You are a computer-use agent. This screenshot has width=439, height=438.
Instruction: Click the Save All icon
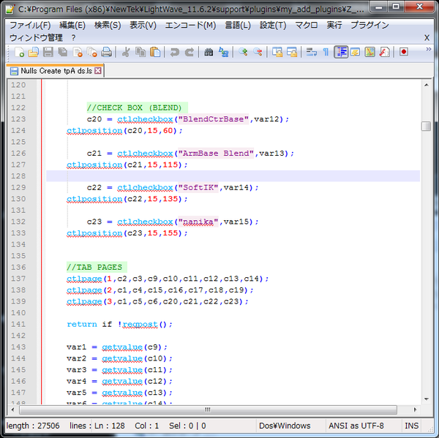[63, 52]
